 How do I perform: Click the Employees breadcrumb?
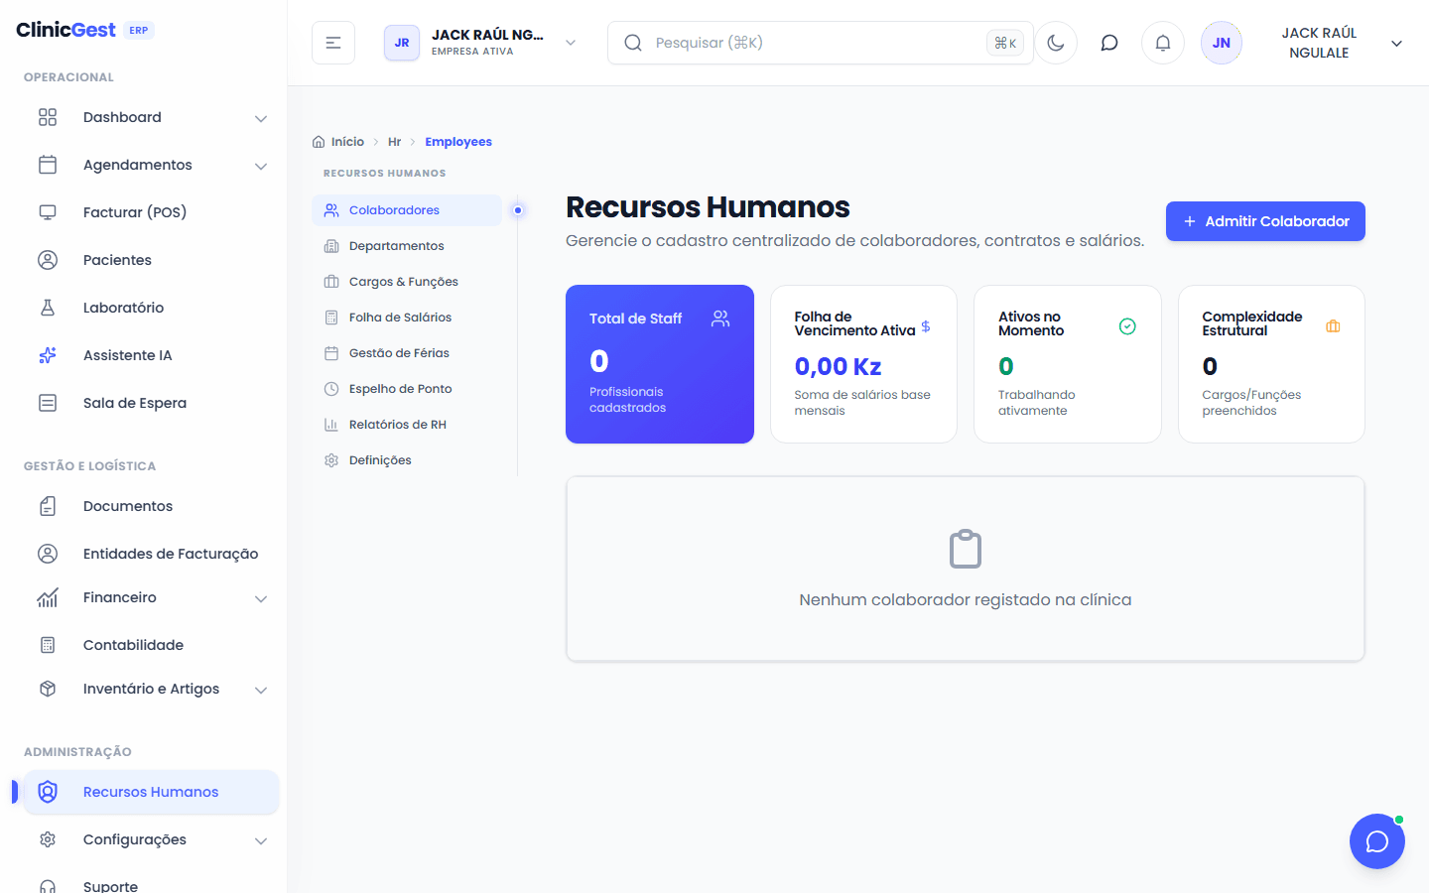pyautogui.click(x=458, y=142)
